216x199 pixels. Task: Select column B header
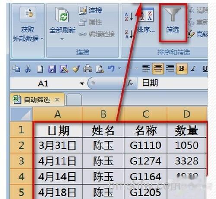click(x=103, y=114)
